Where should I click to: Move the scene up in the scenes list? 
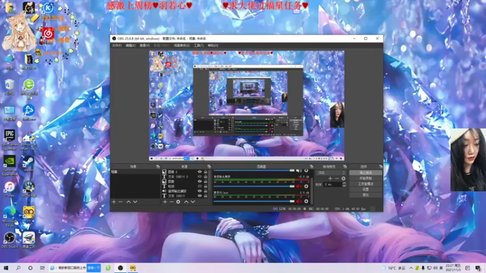(x=128, y=202)
